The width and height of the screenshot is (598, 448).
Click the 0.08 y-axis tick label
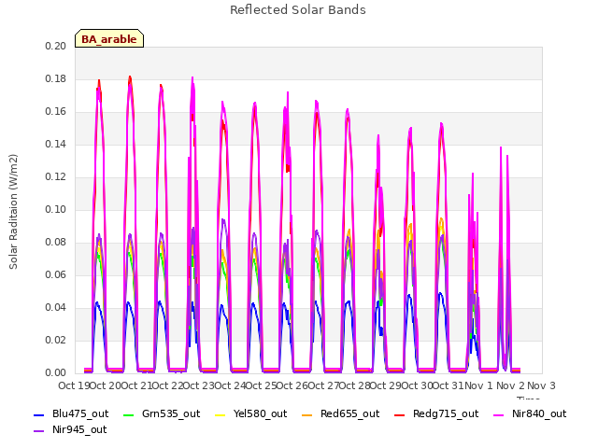tap(55, 243)
